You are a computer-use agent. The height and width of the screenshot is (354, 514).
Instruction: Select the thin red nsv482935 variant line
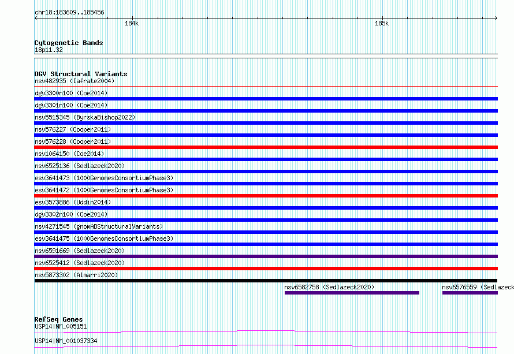coord(266,87)
